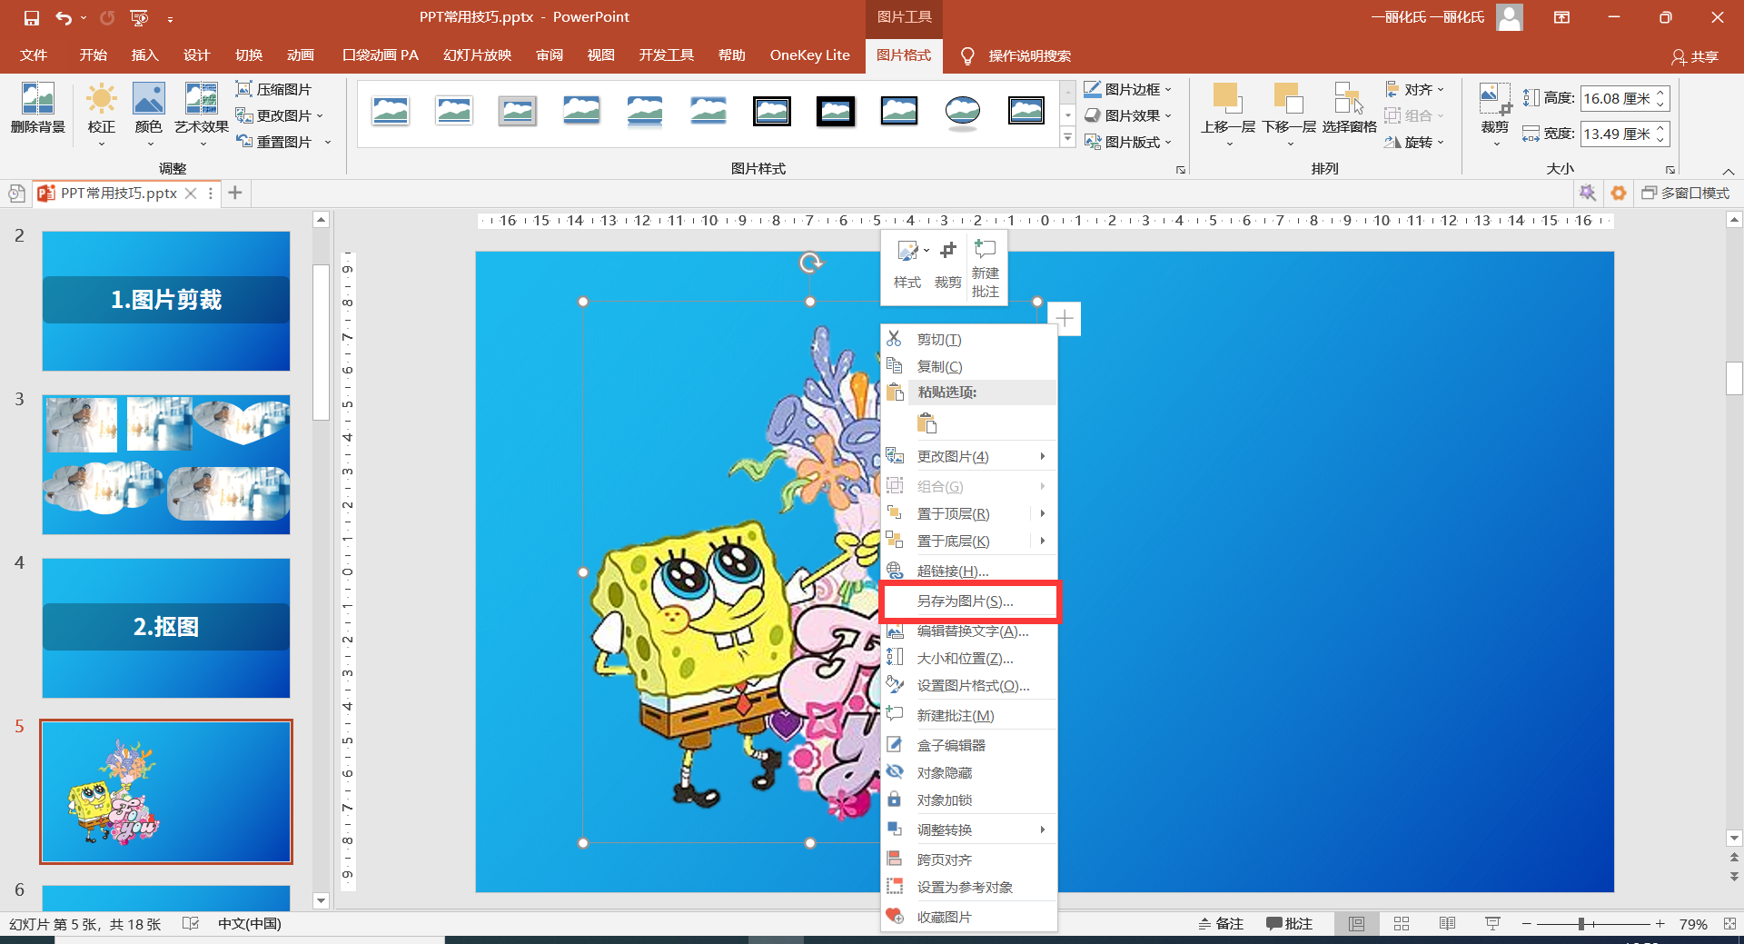Image resolution: width=1744 pixels, height=944 pixels.
Task: Choose 复制(C) in the context menu
Action: coord(968,366)
